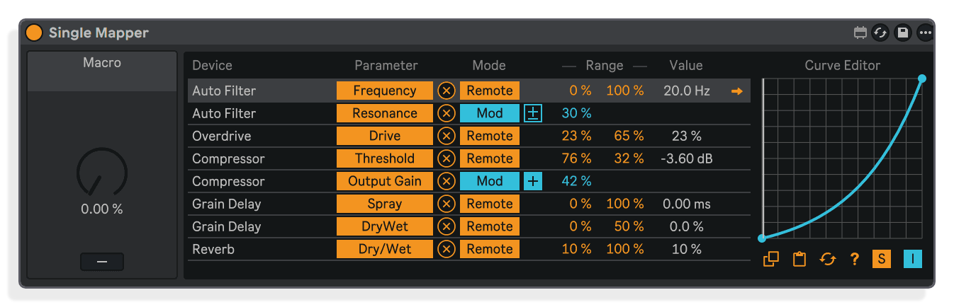
Task: Switch Output Gain row mode from Mod
Action: [x=490, y=181]
